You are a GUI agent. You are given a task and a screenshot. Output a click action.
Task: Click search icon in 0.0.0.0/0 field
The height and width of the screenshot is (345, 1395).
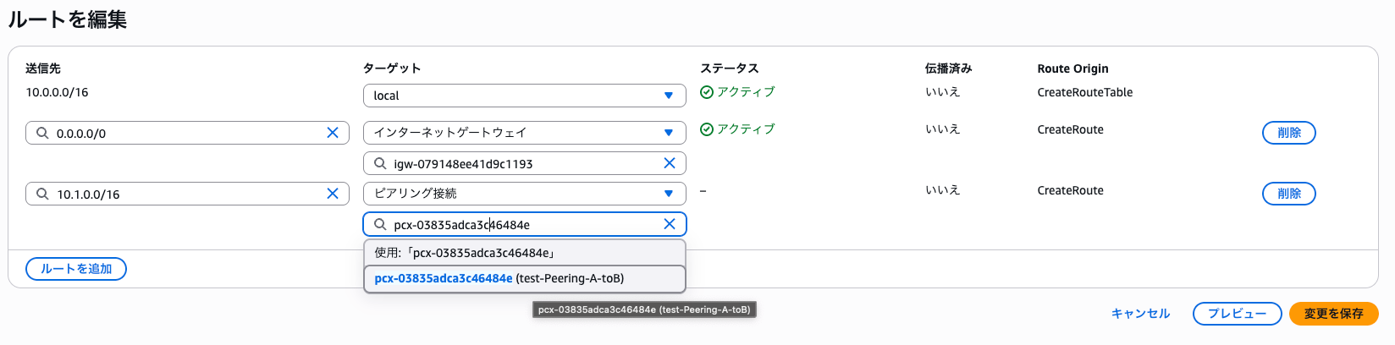[42, 133]
